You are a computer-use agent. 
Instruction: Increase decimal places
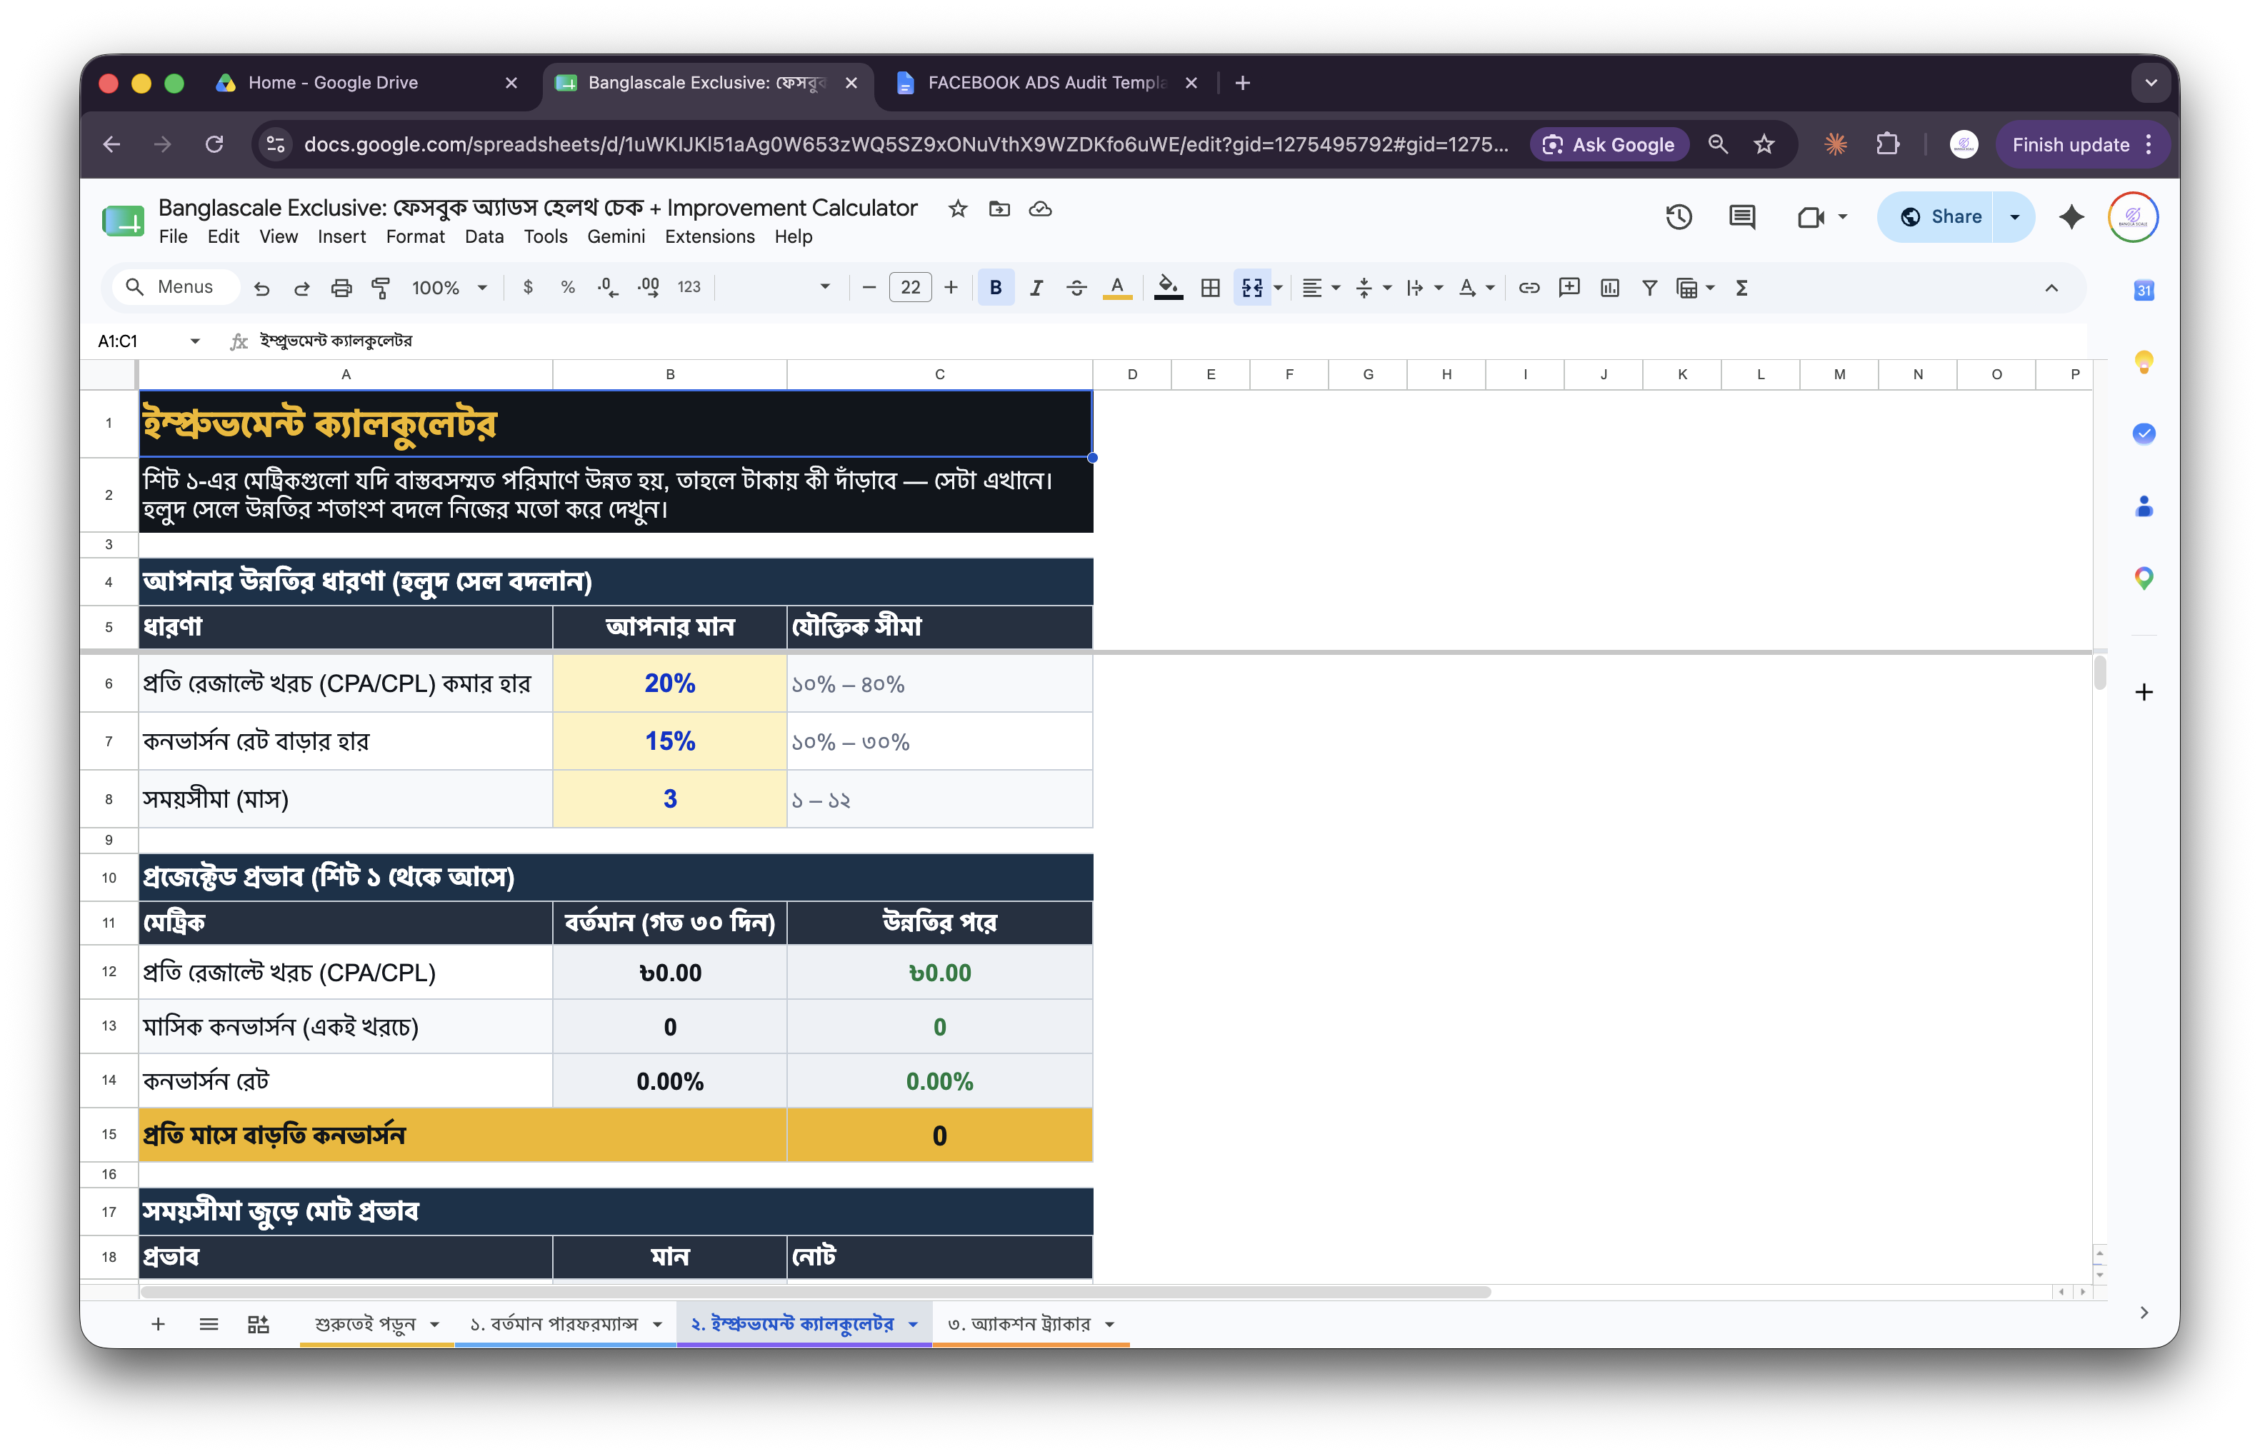[x=649, y=287]
